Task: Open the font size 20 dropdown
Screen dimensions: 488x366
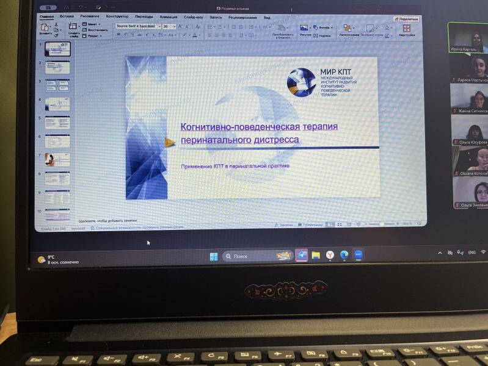Action: (x=169, y=26)
